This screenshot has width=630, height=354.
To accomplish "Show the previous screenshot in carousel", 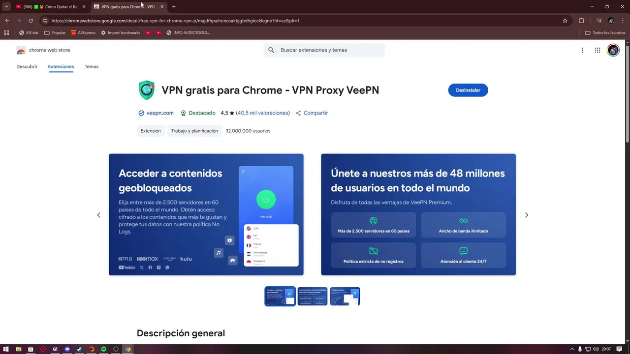I will (98, 215).
